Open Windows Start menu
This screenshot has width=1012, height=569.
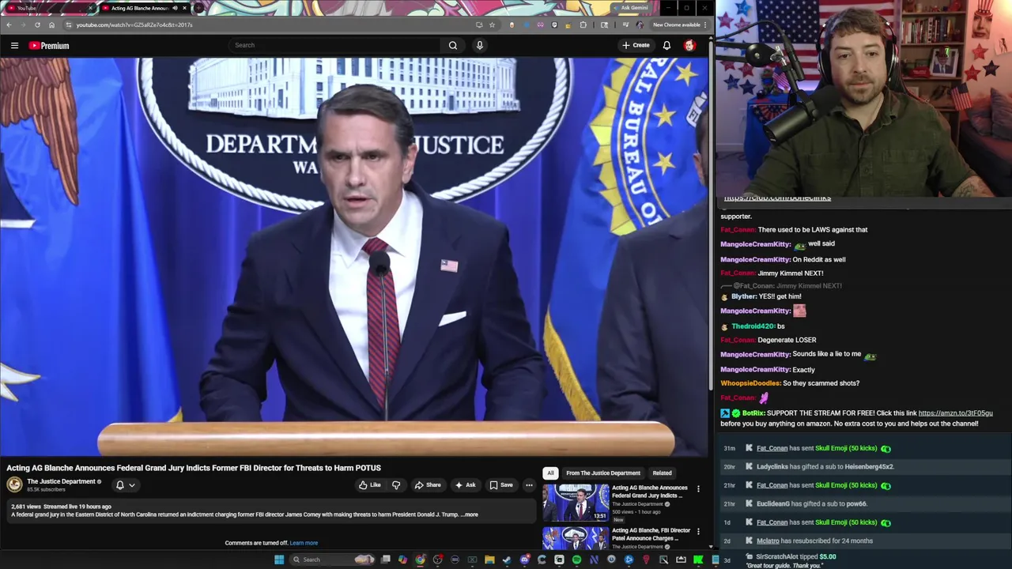(279, 560)
